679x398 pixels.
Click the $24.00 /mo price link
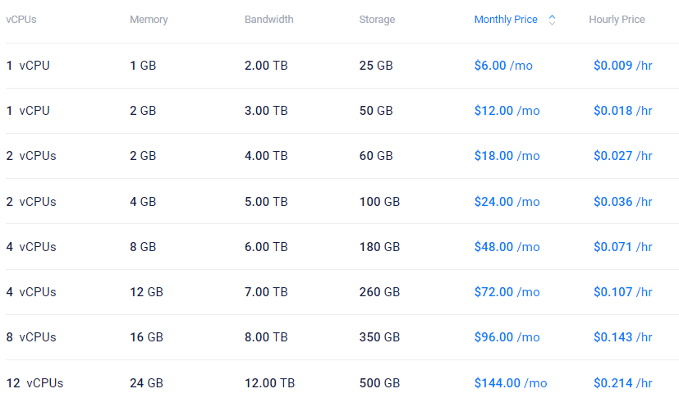[507, 202]
